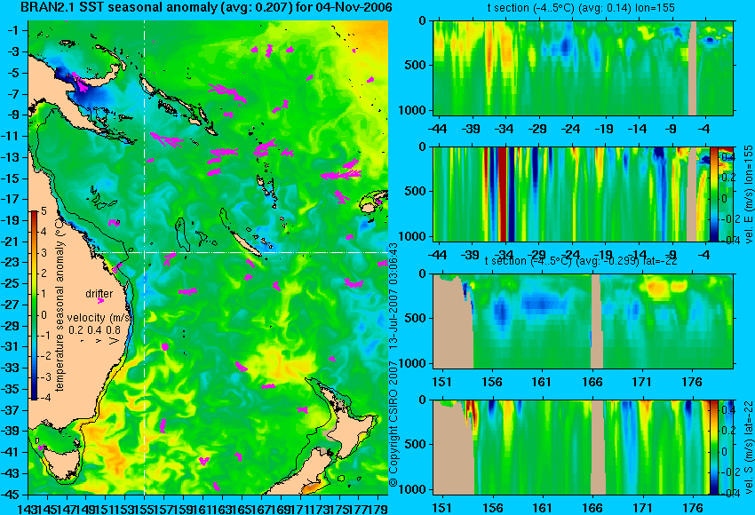This screenshot has height=515, width=755.
Task: Click the velocity arrow glyphs under the scale values
Action: point(99,341)
